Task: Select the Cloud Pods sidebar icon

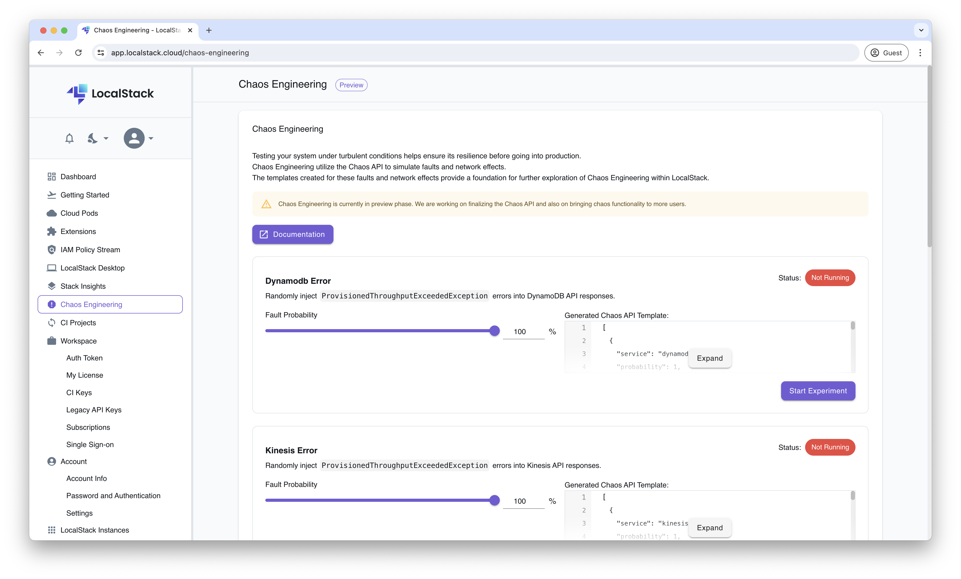Action: pos(52,213)
